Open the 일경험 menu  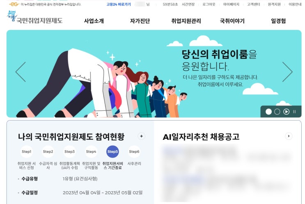coord(278,21)
